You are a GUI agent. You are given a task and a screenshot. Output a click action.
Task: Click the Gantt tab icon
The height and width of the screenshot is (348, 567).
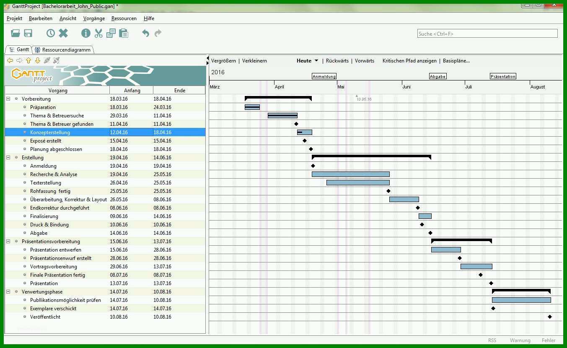[x=12, y=49]
